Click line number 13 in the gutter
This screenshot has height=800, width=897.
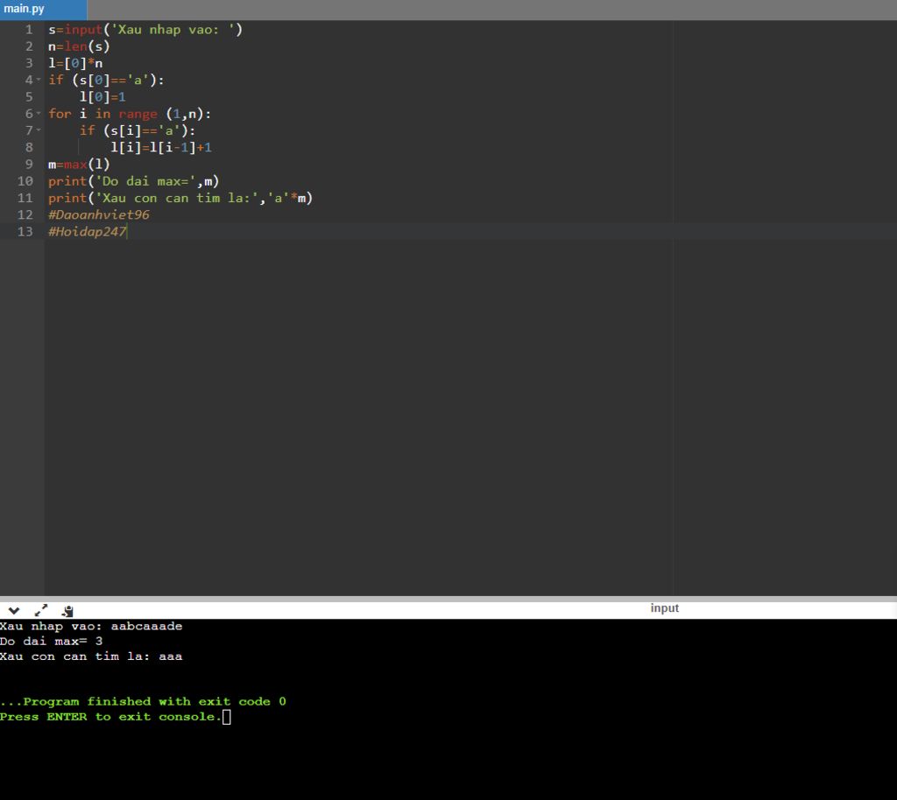click(25, 232)
